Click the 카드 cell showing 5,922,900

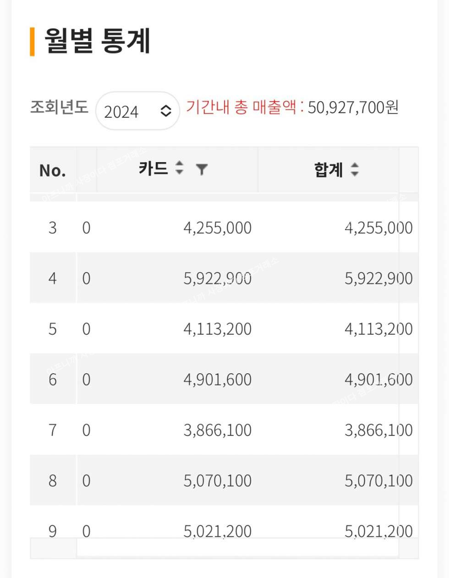217,278
